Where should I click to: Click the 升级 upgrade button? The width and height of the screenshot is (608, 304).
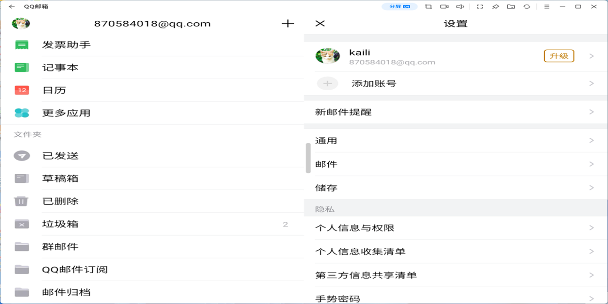[x=559, y=56]
